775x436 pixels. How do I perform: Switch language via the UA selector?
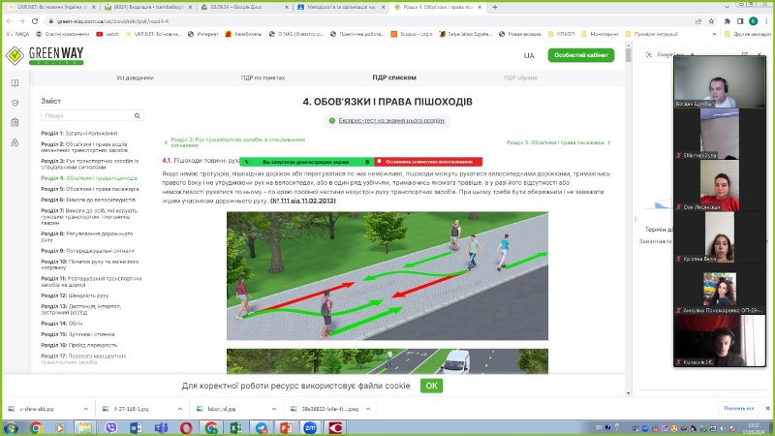[529, 55]
